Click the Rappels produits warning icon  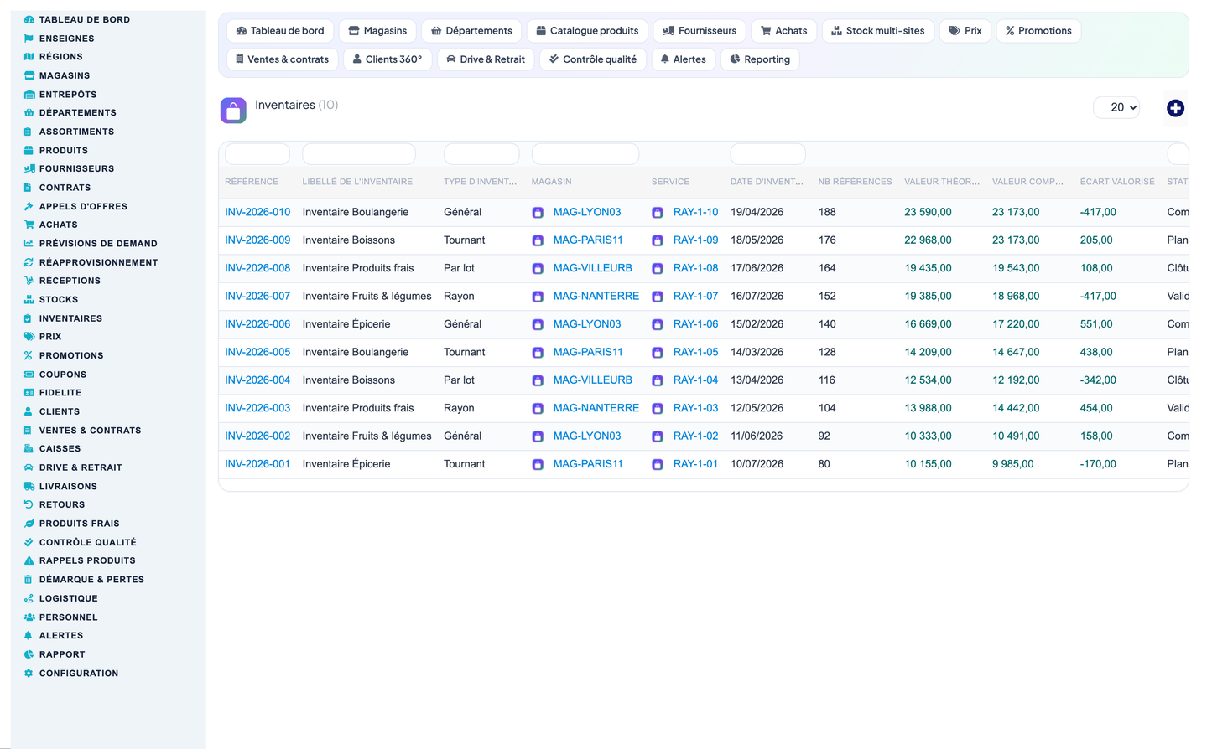coord(29,561)
